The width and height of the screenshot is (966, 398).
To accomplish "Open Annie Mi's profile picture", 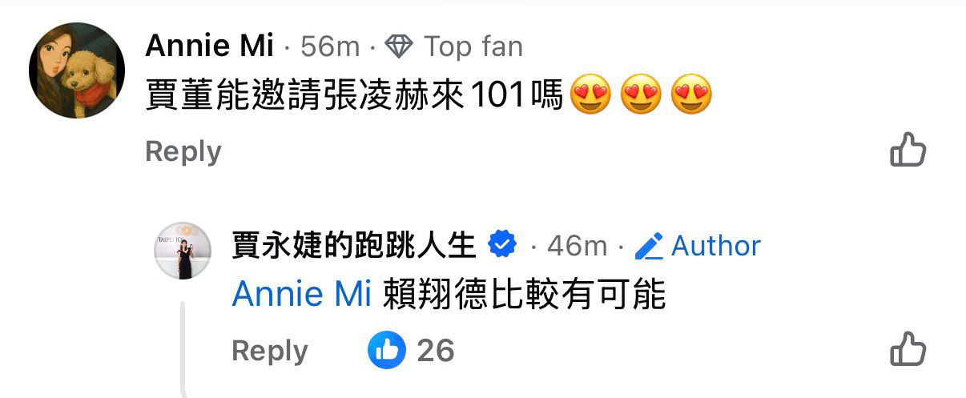I will tap(77, 70).
